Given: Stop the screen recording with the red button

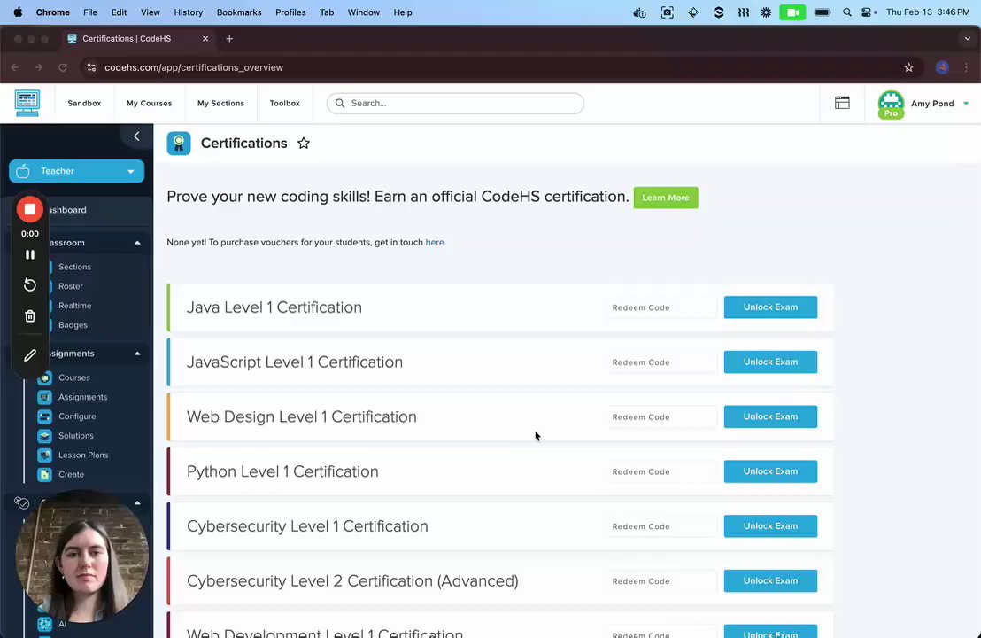Looking at the screenshot, I should tap(30, 209).
